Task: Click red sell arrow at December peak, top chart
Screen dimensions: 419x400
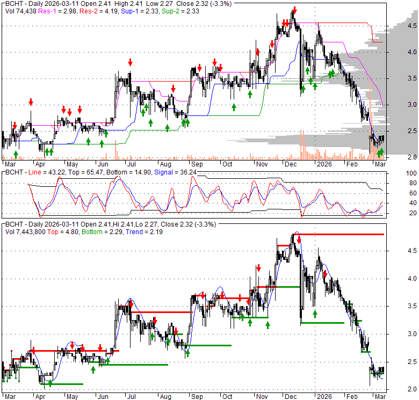Action: [294, 10]
